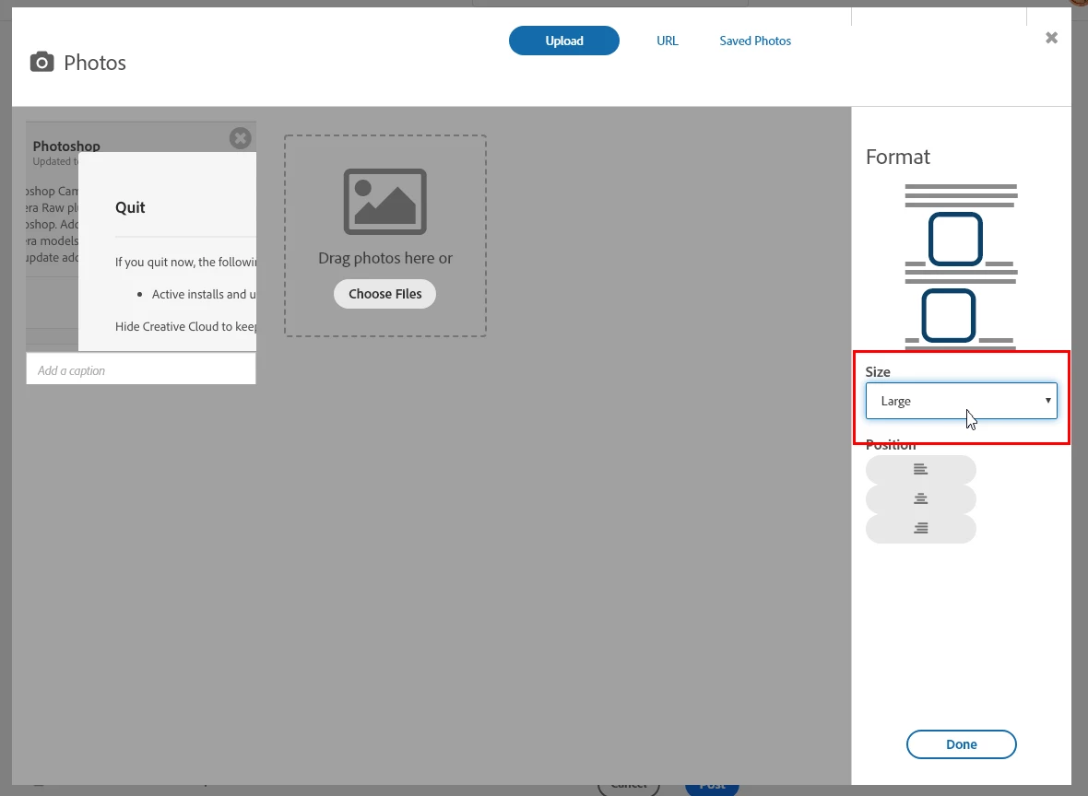Close the Photos dialog
Screen dimensions: 1088x796
tap(1051, 38)
